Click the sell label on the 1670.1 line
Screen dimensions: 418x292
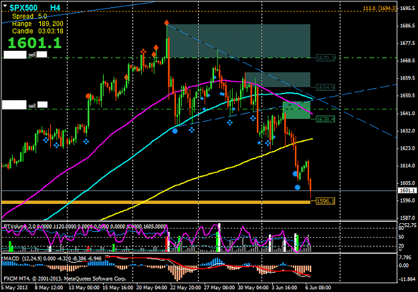pyautogui.click(x=31, y=55)
